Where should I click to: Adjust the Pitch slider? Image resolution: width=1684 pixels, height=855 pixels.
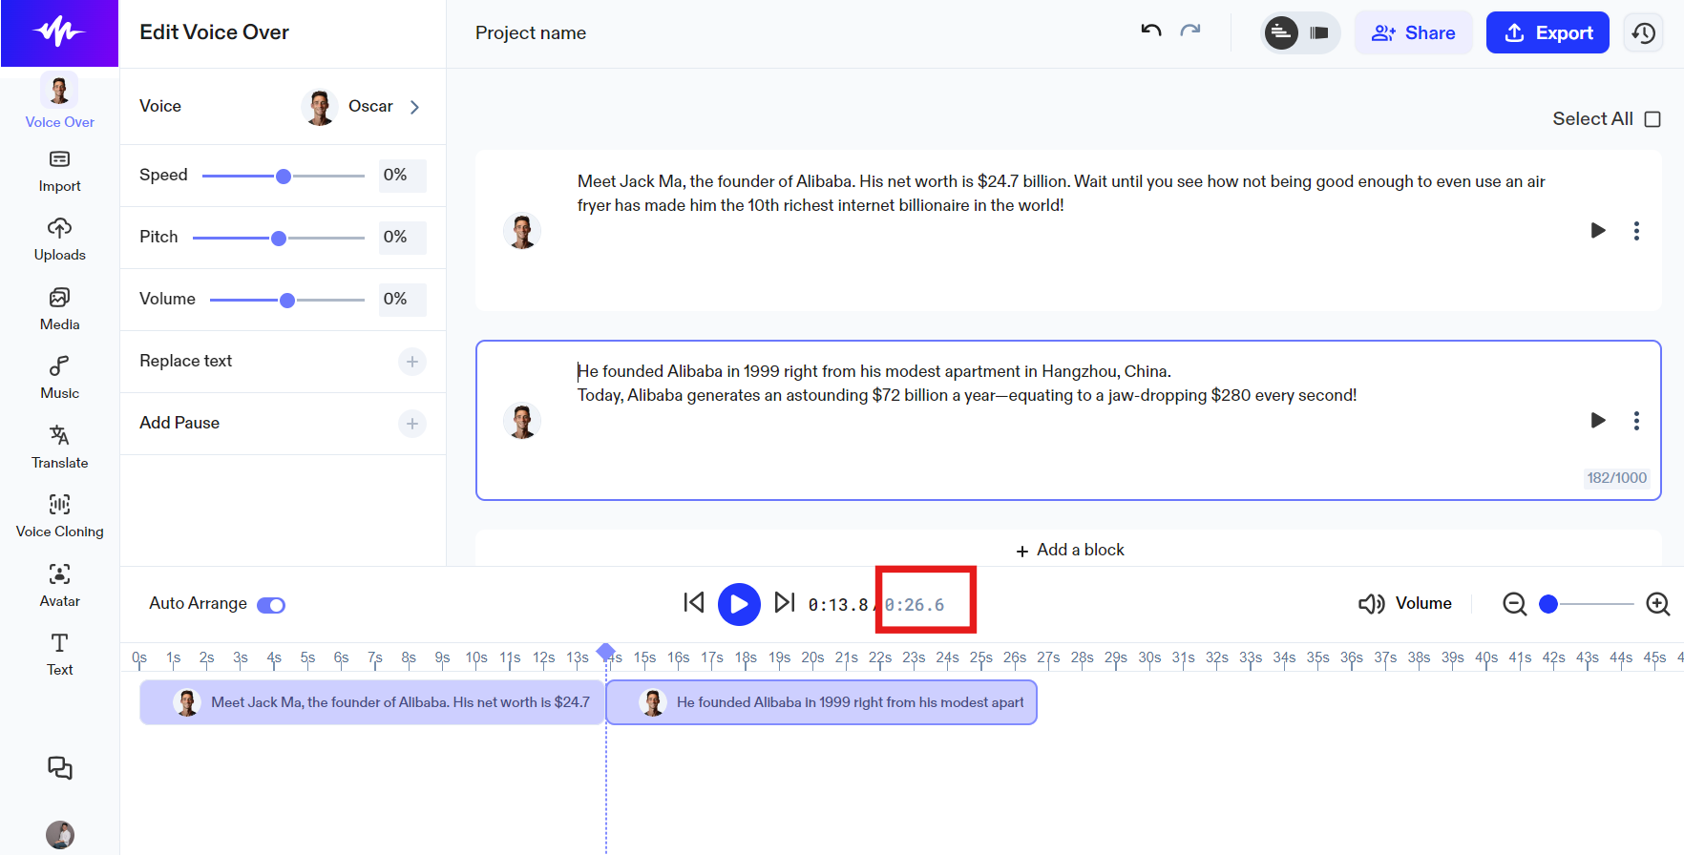[279, 239]
